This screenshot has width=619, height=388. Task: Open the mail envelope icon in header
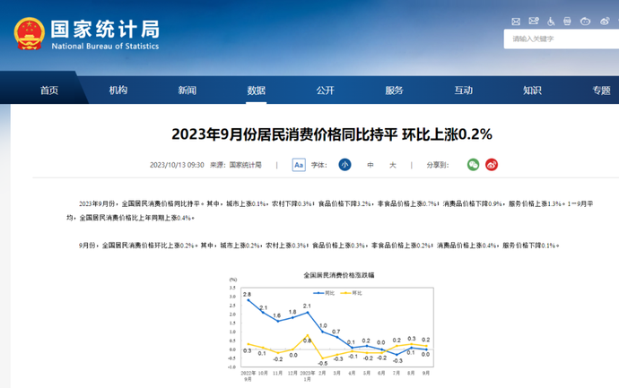click(516, 22)
